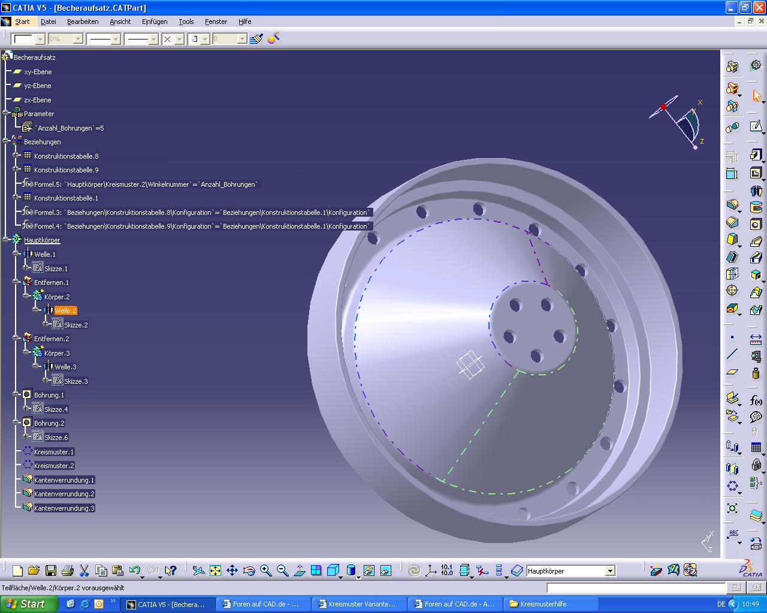This screenshot has width=767, height=613.
Task: Open the Datei menu
Action: (x=49, y=22)
